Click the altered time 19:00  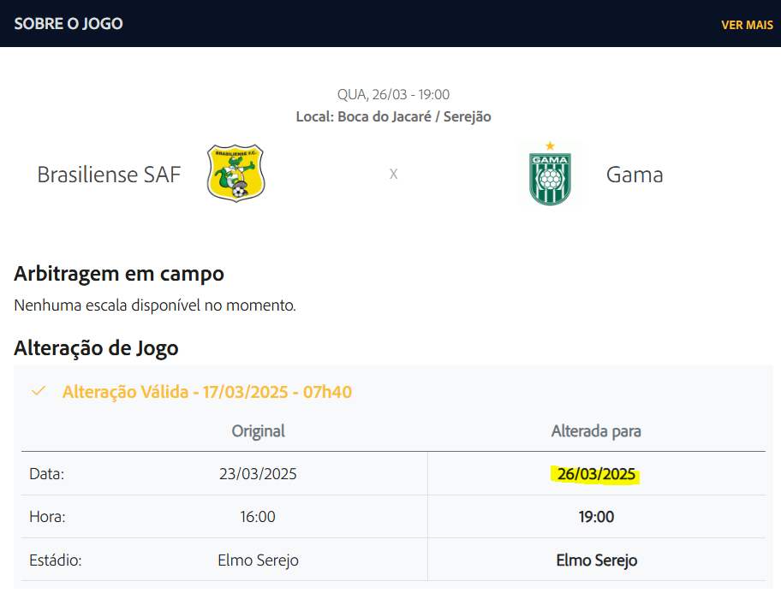(596, 517)
